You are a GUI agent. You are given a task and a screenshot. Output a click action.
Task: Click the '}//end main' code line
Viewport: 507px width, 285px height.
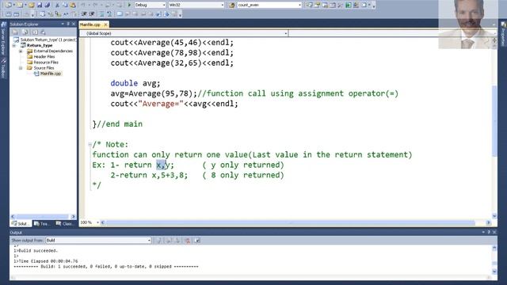[x=117, y=124]
